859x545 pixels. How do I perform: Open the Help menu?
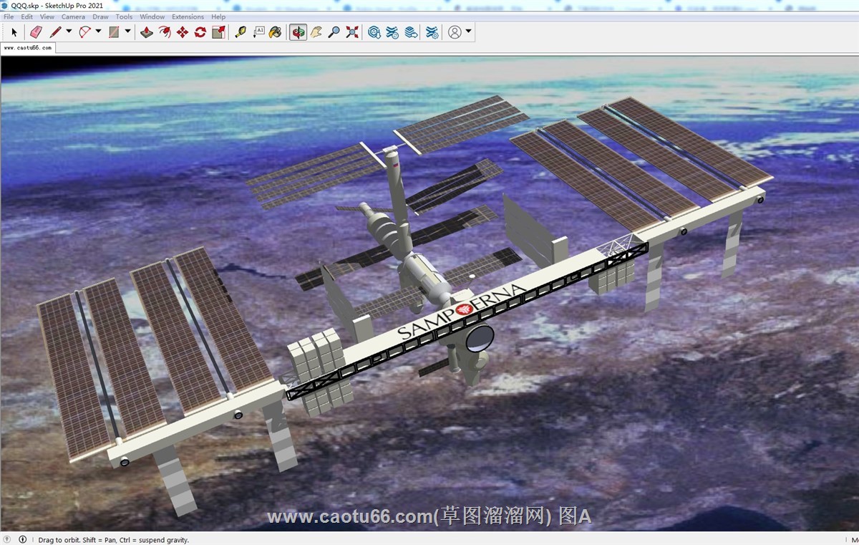coord(218,16)
